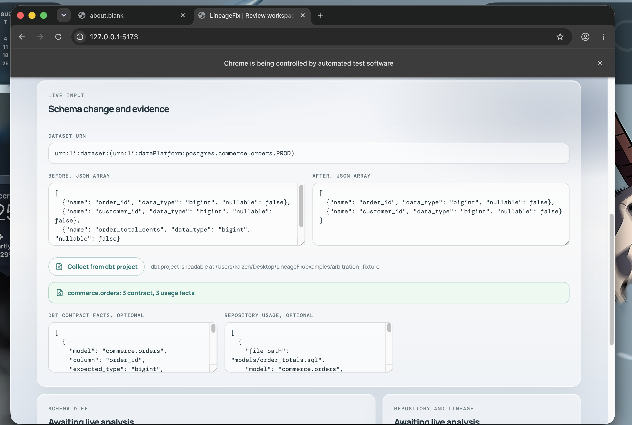Click the Before textarea scrollbar

301,206
